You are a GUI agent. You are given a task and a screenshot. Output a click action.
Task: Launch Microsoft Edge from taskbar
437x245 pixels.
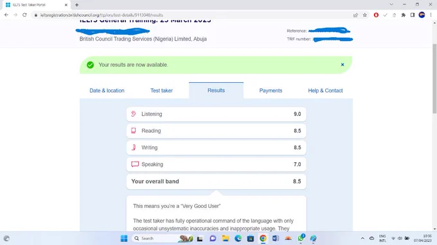click(238, 239)
